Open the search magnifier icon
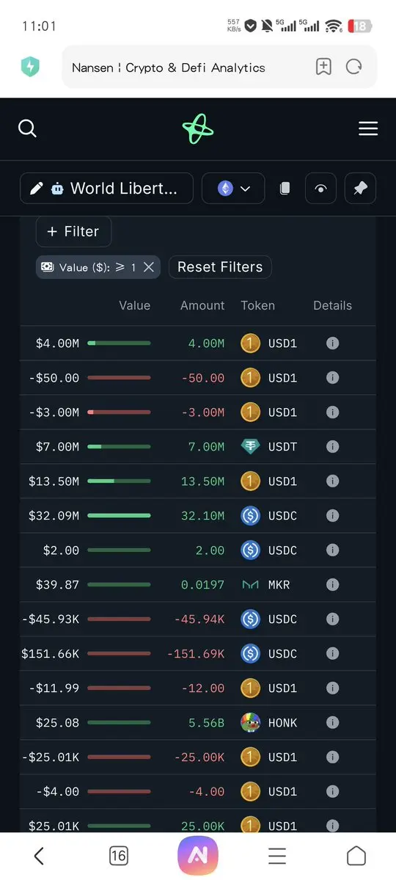Image resolution: width=396 pixels, height=880 pixels. point(27,128)
